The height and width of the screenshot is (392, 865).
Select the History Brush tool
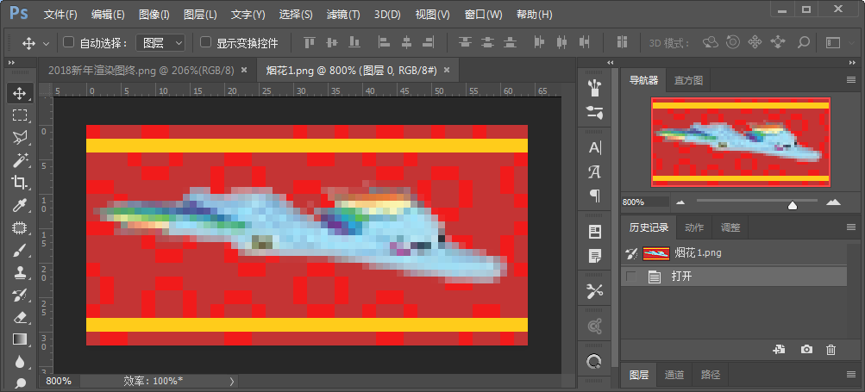click(x=20, y=295)
